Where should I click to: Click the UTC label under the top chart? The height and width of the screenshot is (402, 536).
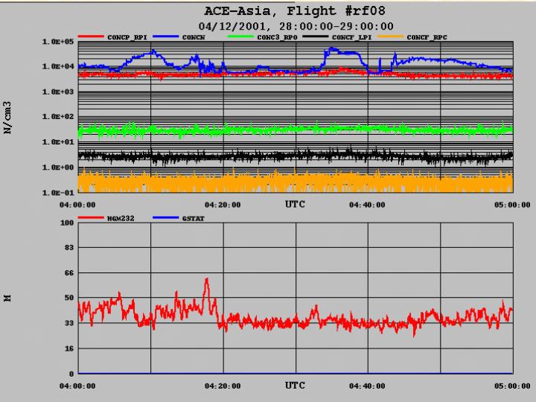coord(295,204)
